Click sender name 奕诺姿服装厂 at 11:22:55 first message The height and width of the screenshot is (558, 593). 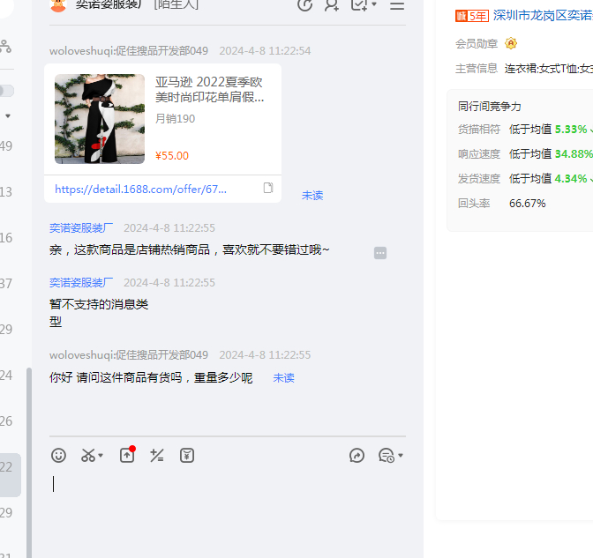point(81,227)
